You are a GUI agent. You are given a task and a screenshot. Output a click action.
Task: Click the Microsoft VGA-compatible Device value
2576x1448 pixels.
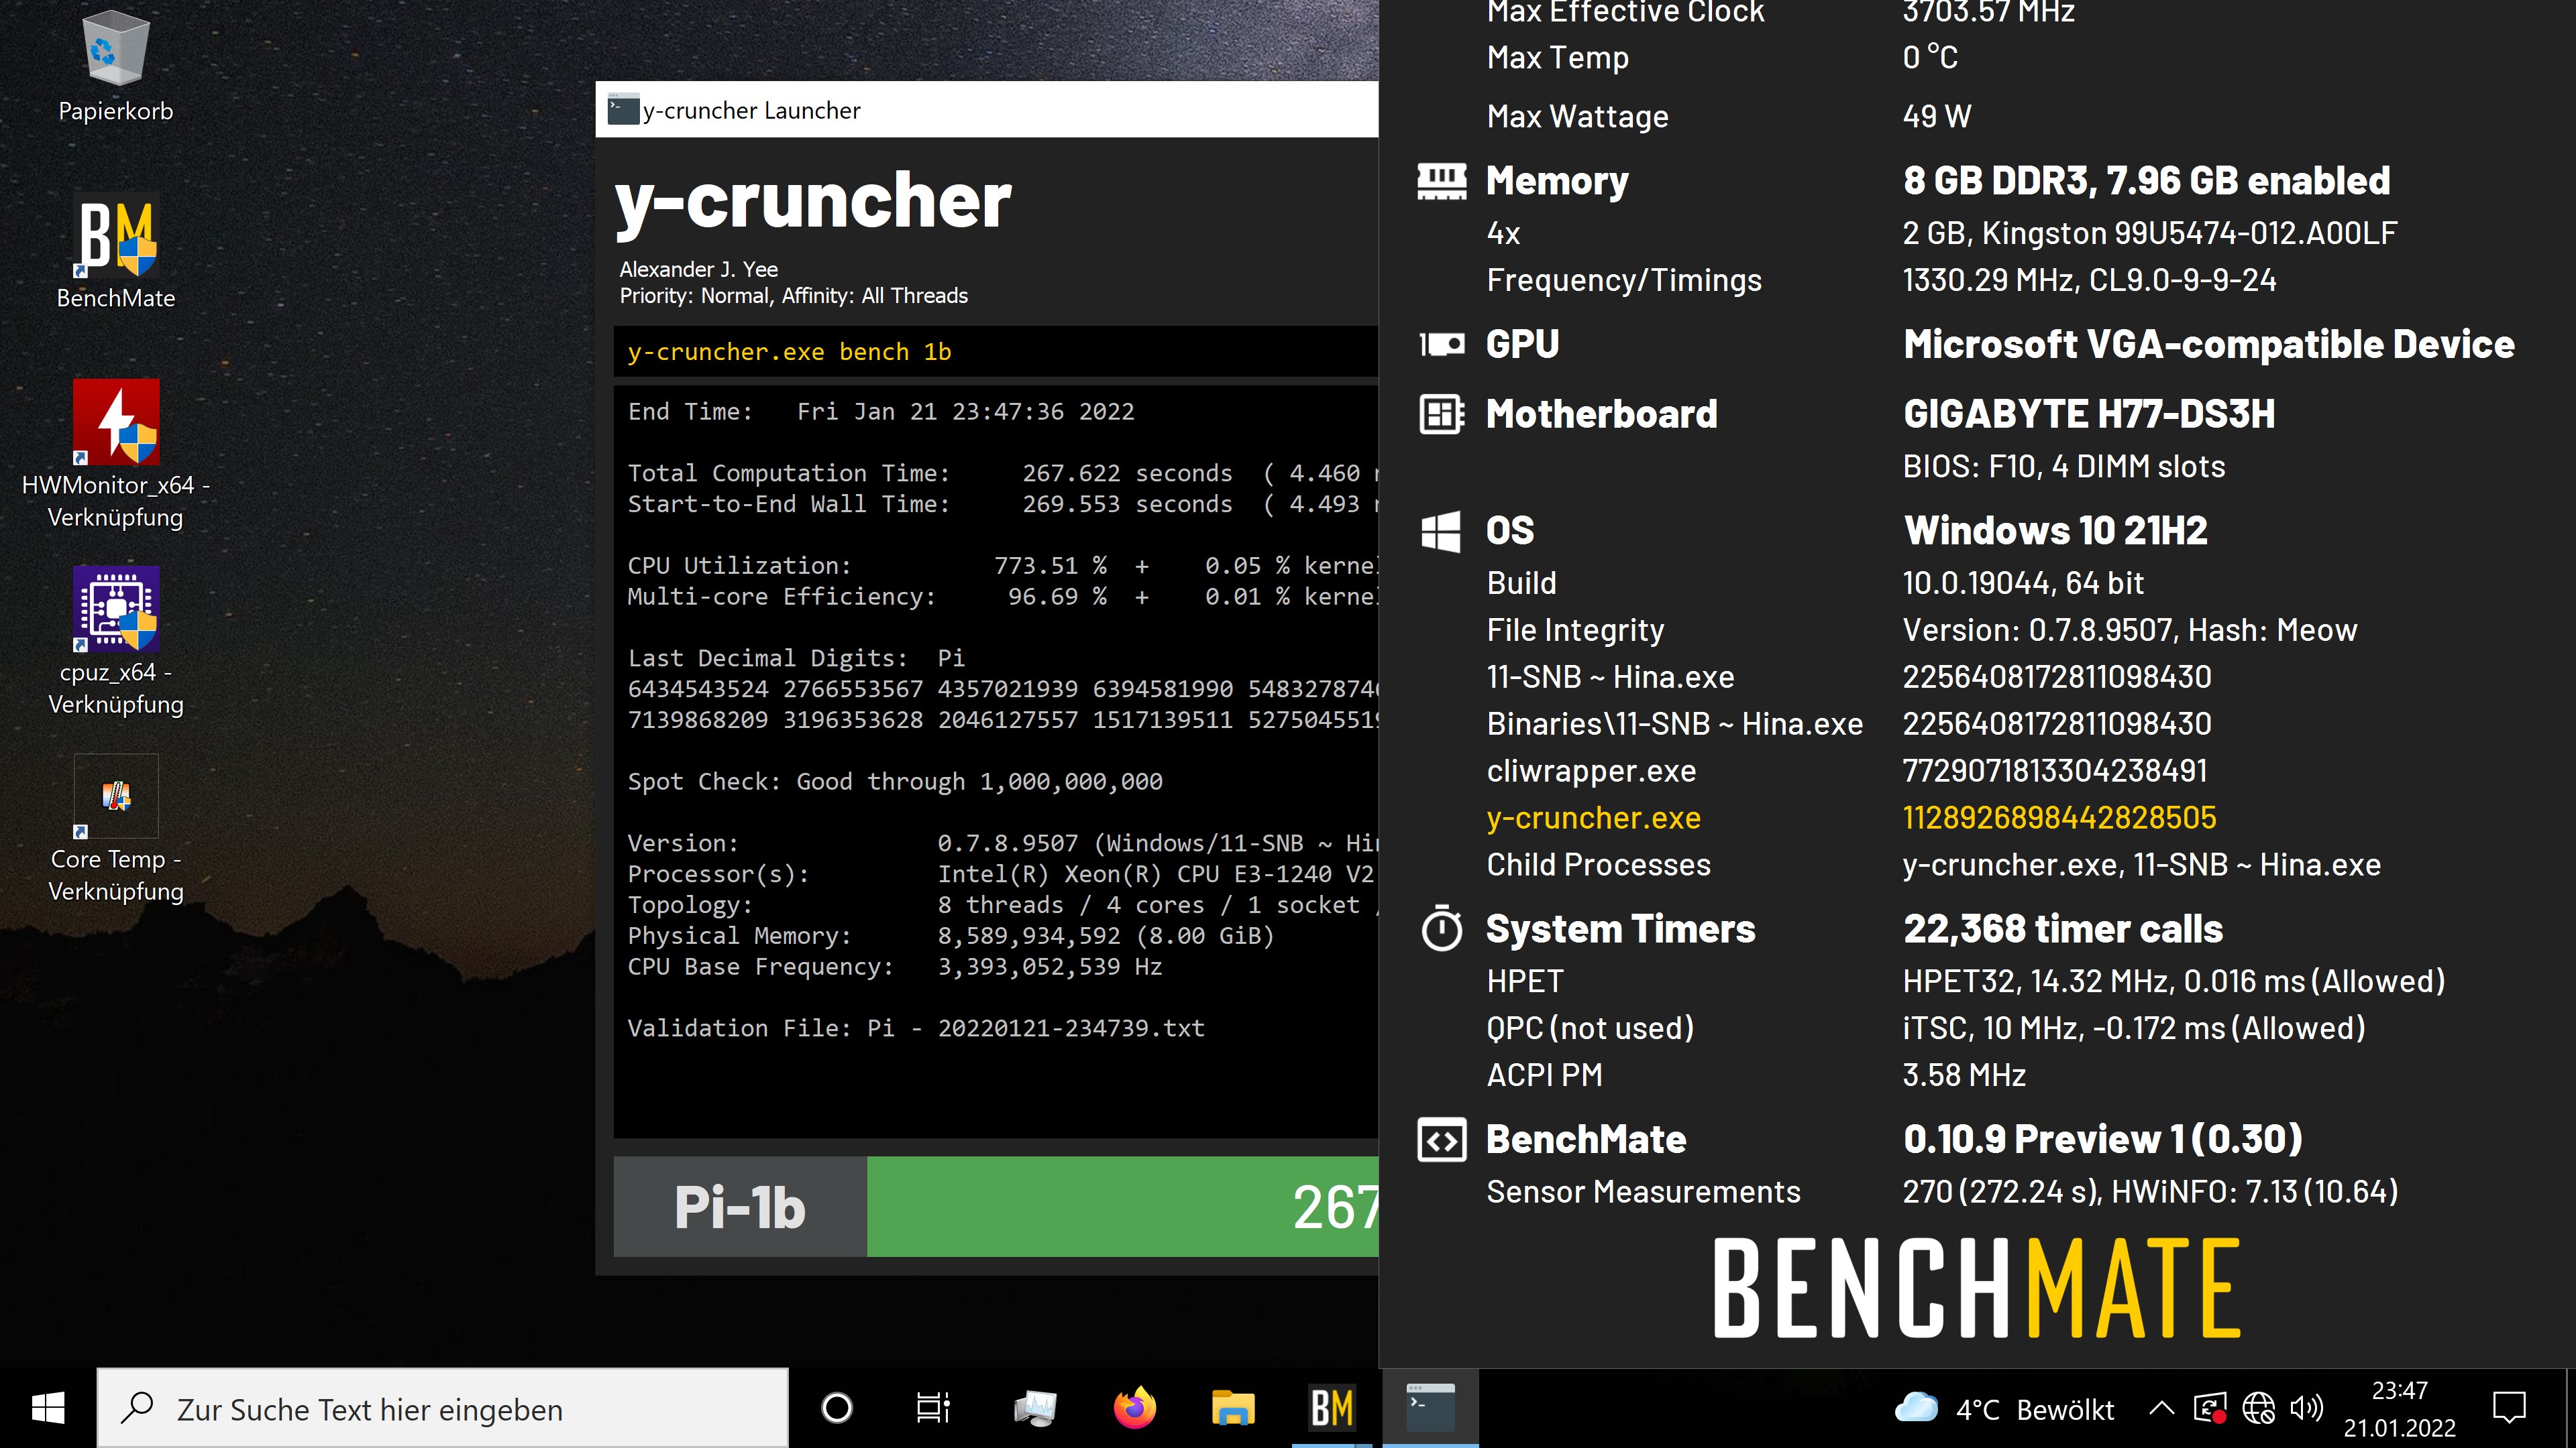click(x=2208, y=345)
